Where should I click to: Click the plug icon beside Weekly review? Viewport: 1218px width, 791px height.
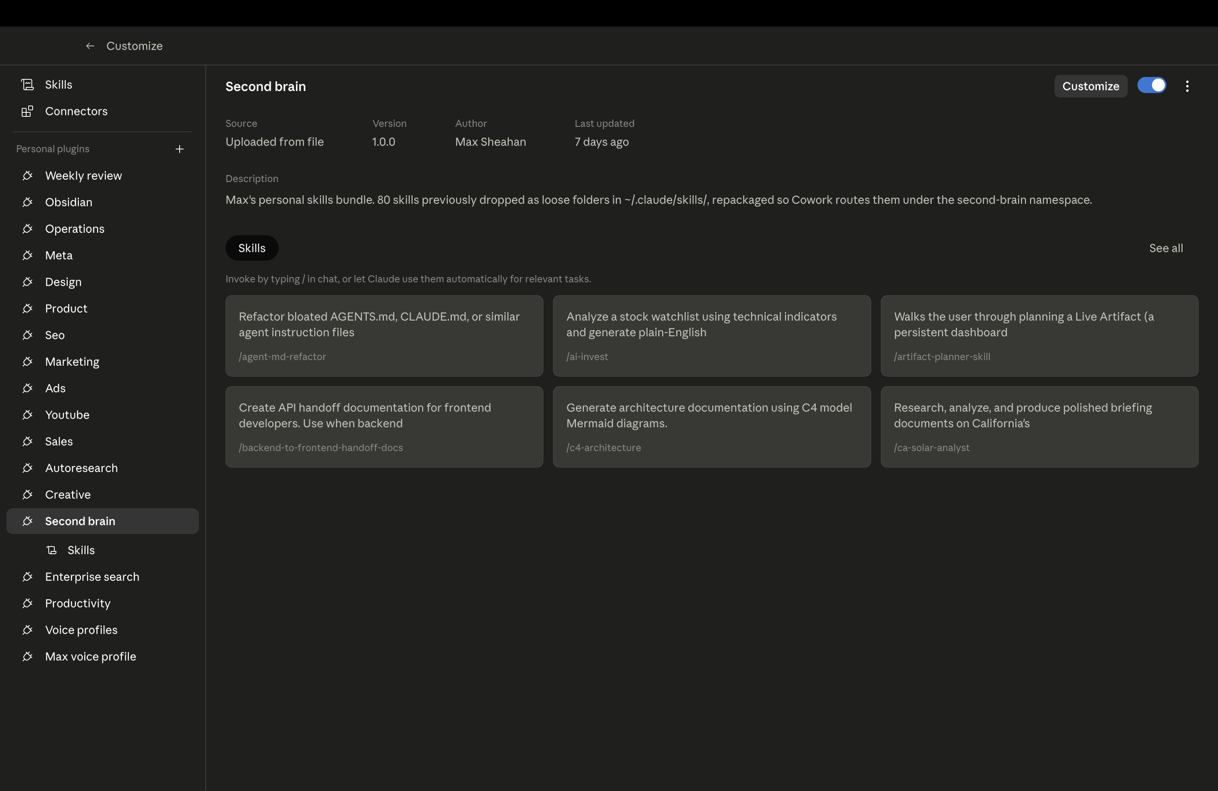click(28, 176)
